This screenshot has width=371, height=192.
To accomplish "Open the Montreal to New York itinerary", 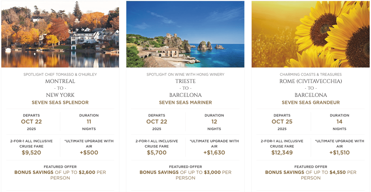I will point(60,88).
